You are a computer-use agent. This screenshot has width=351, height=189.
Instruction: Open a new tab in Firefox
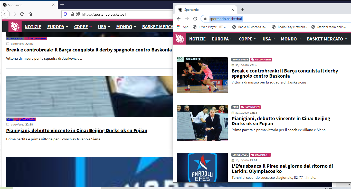coord(62,5)
